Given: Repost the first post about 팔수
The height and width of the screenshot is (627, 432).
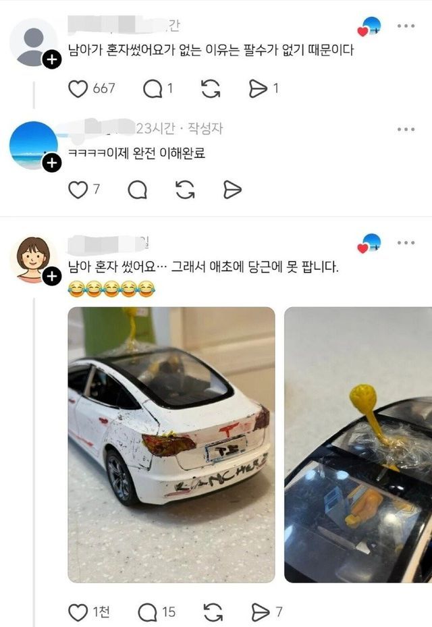Looking at the screenshot, I should [211, 89].
